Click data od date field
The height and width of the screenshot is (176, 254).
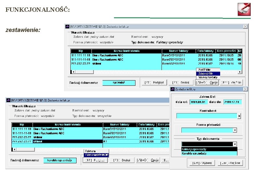tap(198, 102)
